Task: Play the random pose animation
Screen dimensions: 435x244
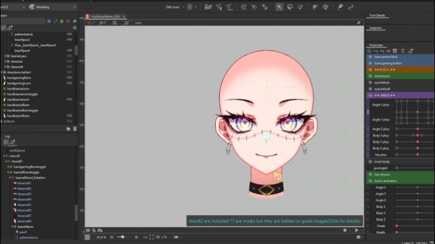Action: pyautogui.click(x=356, y=230)
